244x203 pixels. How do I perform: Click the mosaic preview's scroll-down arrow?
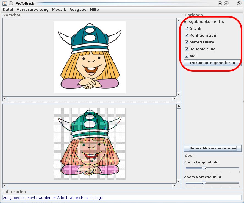(179, 182)
